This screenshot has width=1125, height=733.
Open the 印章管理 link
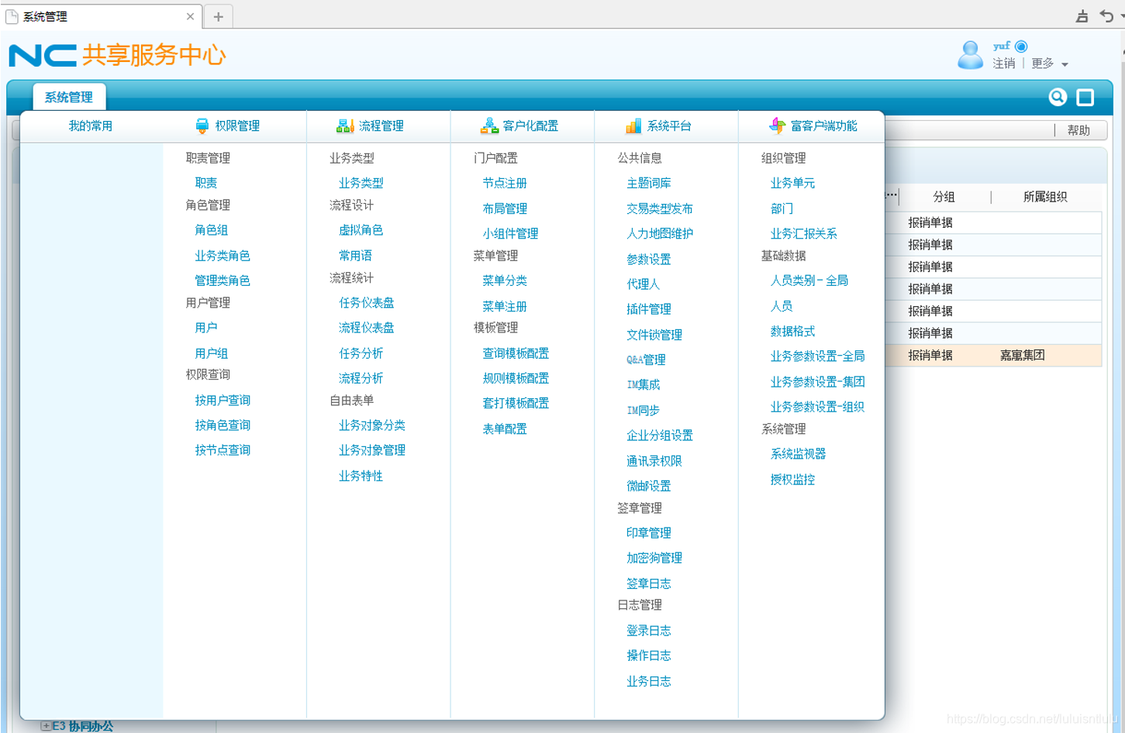(x=649, y=533)
